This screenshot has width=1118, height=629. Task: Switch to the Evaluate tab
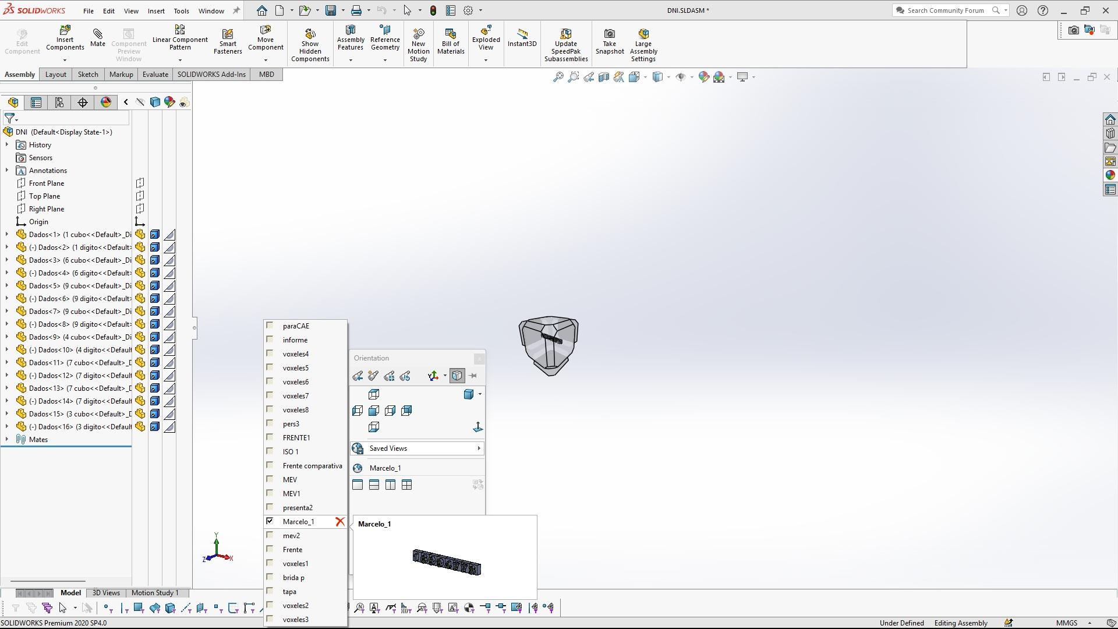point(155,75)
